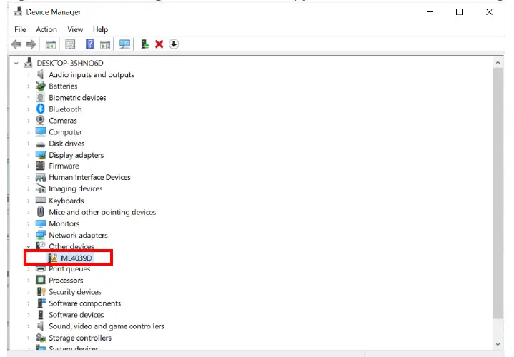Open the Help menu
Image resolution: width=514 pixels, height=357 pixels.
click(x=100, y=29)
